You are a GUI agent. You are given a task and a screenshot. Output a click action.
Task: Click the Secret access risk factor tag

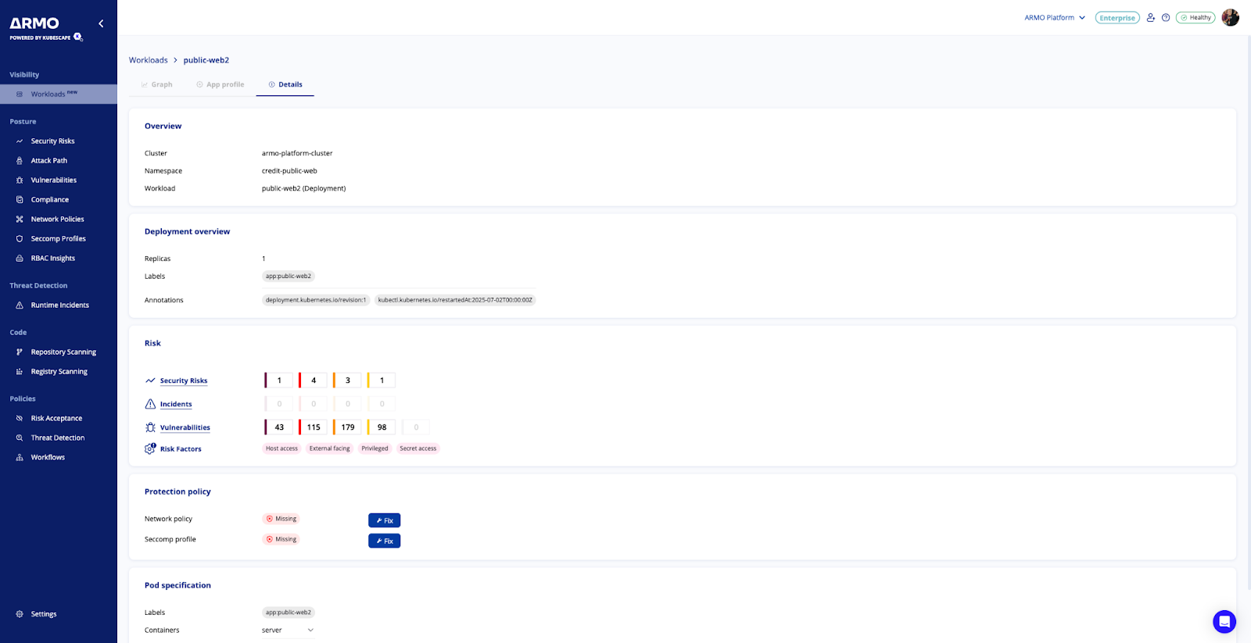click(418, 448)
